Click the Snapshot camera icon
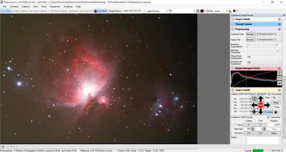Image resolution: width=286 pixels, height=152 pixels. [81, 11]
